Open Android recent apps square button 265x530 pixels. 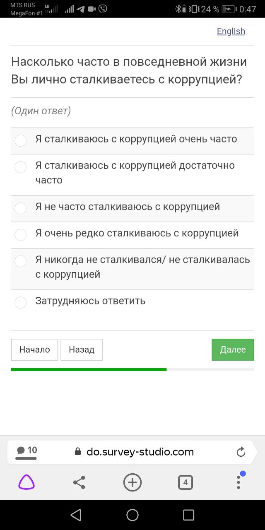pyautogui.click(x=188, y=515)
